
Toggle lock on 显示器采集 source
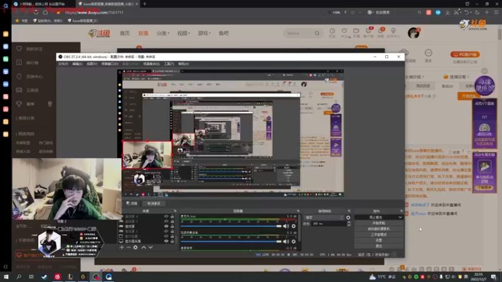tap(172, 241)
